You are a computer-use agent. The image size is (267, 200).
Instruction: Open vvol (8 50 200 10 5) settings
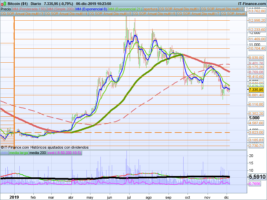pyautogui.click(x=64, y=153)
